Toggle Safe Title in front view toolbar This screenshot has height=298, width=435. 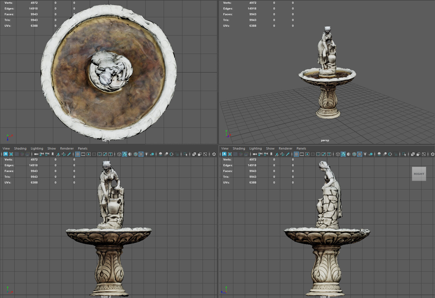[x=110, y=154]
